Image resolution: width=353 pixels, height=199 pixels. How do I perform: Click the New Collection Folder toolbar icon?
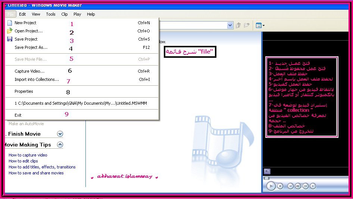coord(247,25)
